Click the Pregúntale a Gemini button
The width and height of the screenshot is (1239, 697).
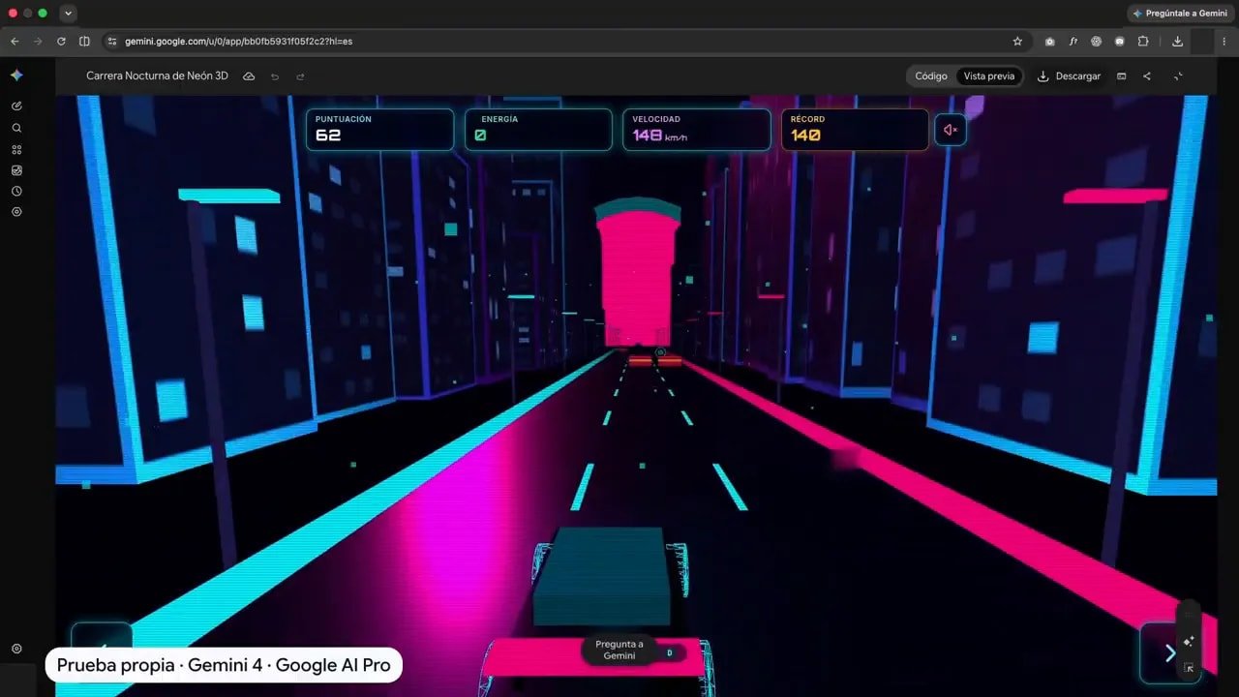pos(1180,14)
